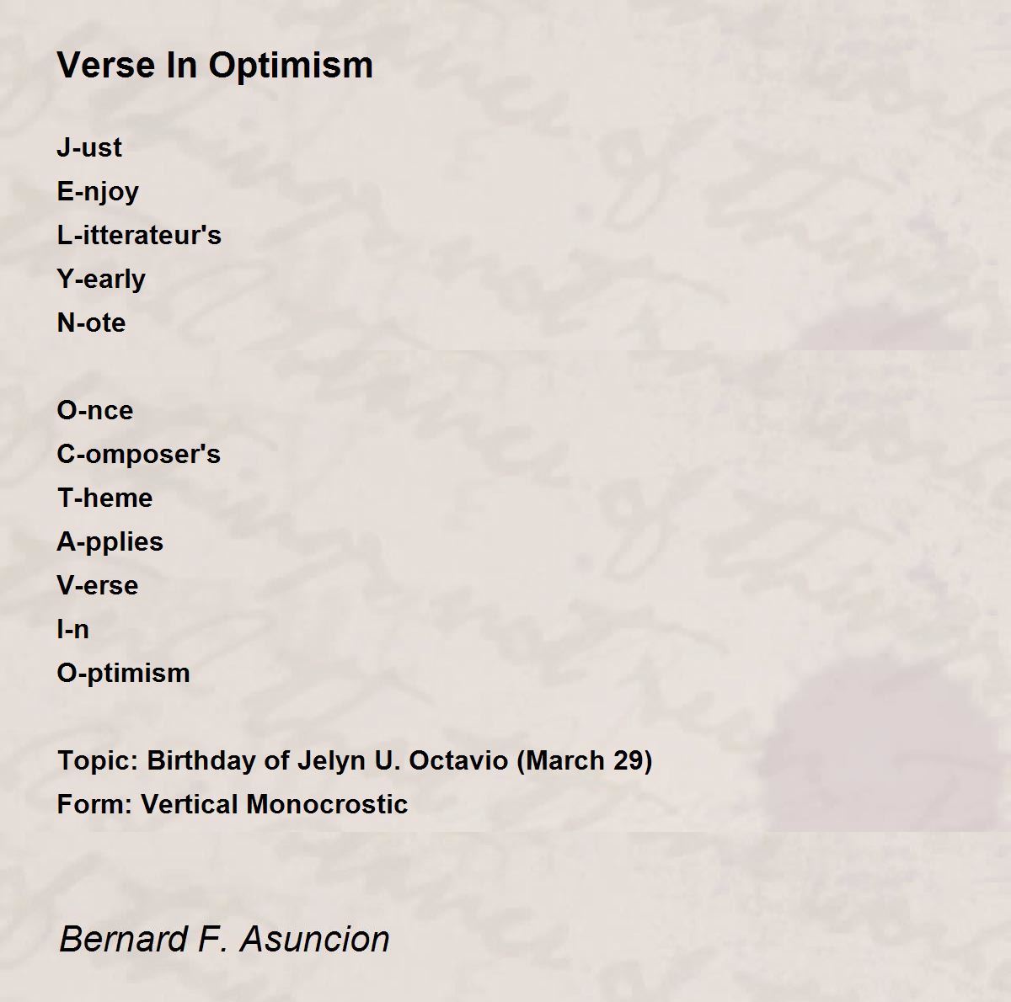This screenshot has height=1002, width=1011.
Task: Click the line O-nce
Action: 94,410
